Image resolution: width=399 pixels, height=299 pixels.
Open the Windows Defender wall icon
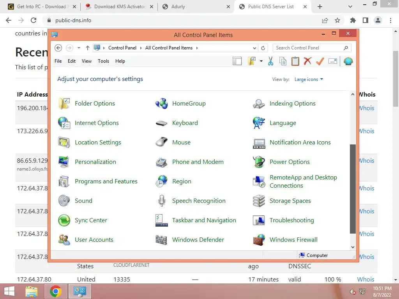(x=162, y=240)
